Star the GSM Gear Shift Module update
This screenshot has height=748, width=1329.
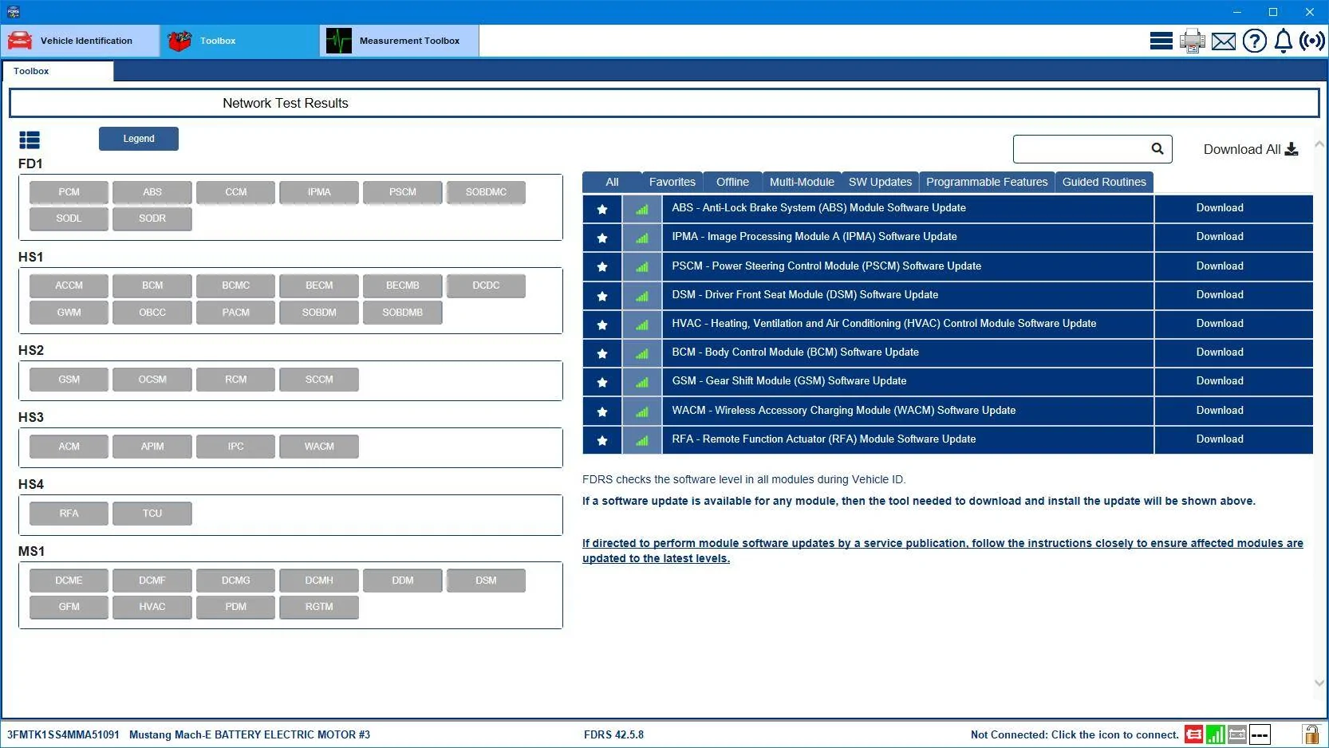(602, 382)
